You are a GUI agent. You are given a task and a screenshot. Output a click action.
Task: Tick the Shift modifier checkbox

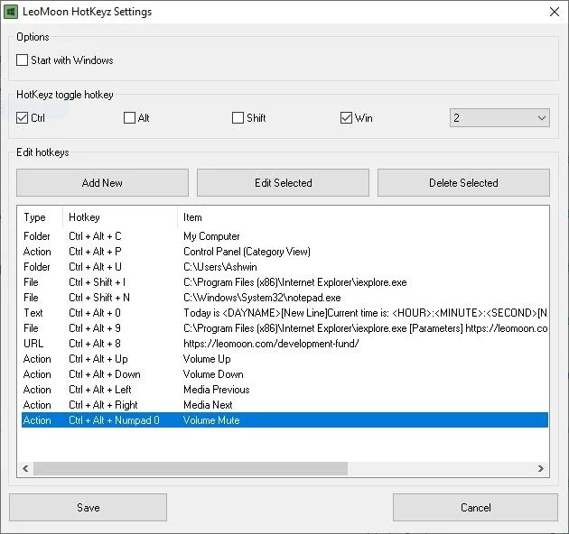coord(238,118)
